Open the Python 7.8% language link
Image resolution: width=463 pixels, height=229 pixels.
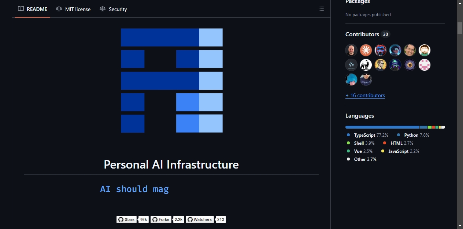pyautogui.click(x=413, y=135)
